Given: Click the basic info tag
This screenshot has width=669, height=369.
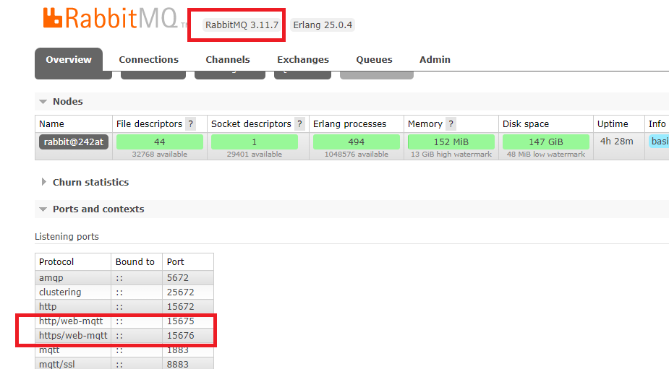Looking at the screenshot, I should coord(659,142).
